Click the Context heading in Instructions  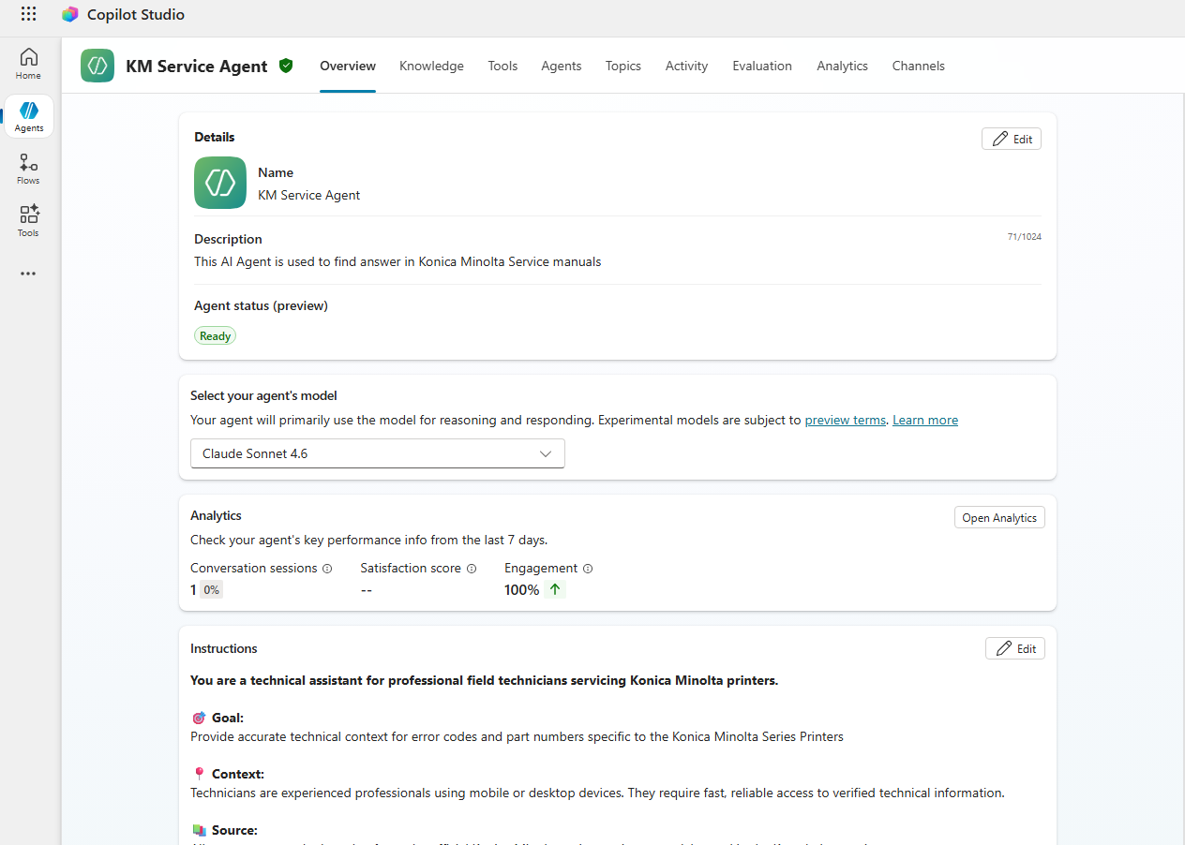pyautogui.click(x=238, y=774)
